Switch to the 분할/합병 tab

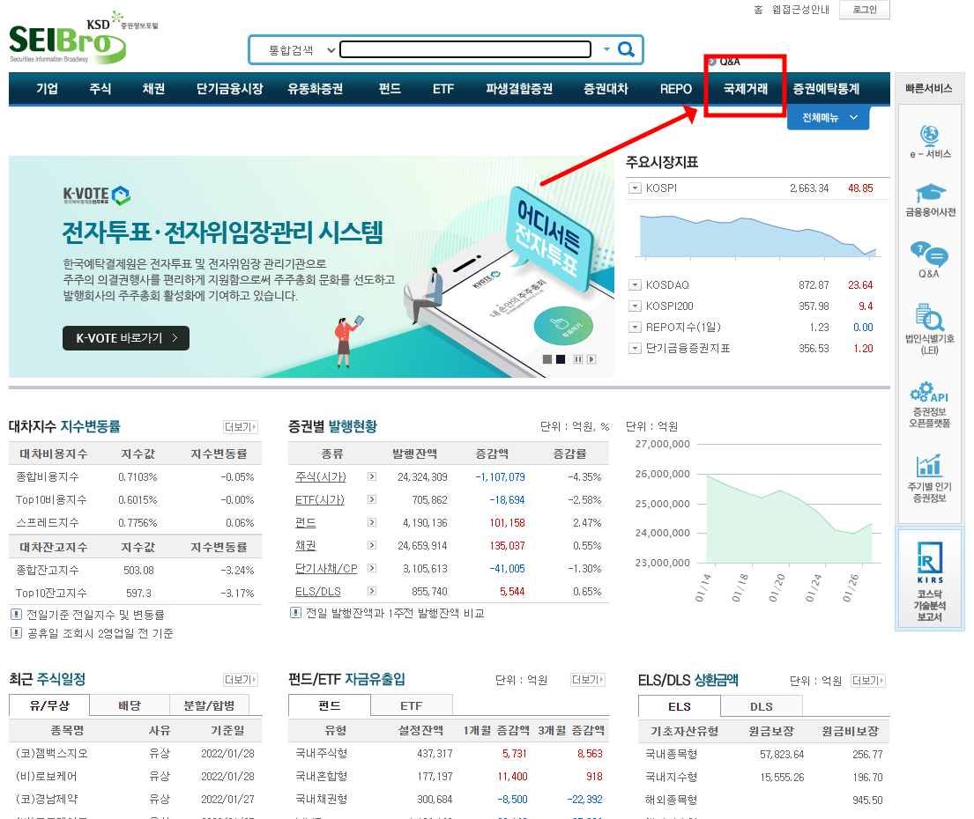click(209, 705)
